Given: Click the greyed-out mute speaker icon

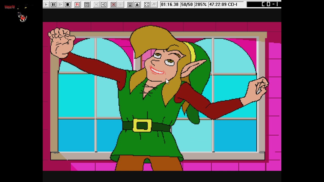Looking at the screenshot, I should [x=96, y=4].
